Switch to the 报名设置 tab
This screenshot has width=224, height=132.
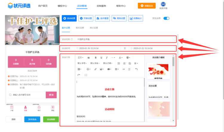click(x=80, y=28)
